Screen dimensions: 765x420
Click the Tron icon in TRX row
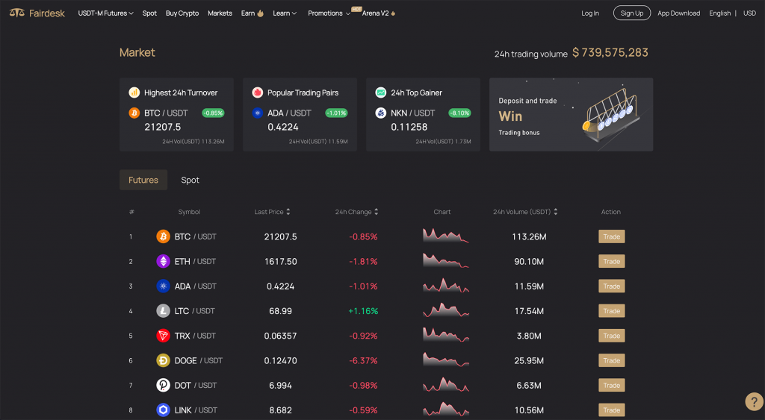click(x=163, y=336)
